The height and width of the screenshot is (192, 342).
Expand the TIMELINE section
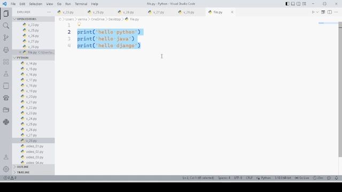pyautogui.click(x=33, y=172)
